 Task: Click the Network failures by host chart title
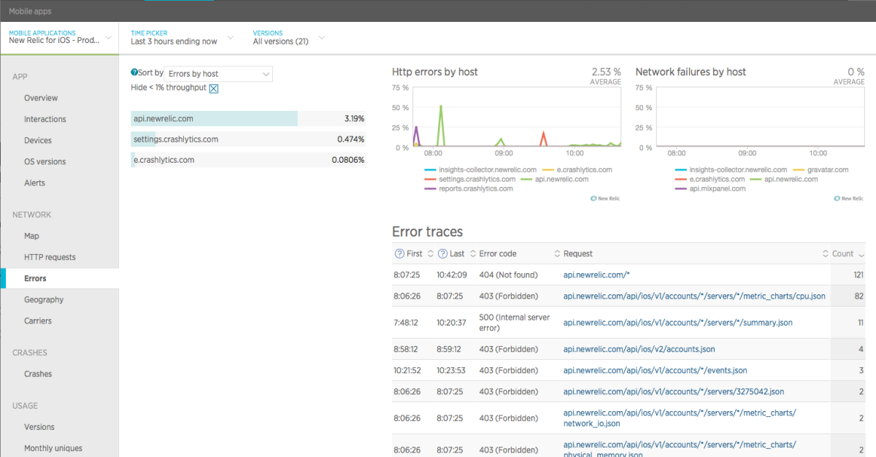(x=691, y=72)
